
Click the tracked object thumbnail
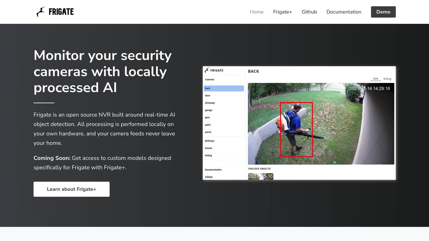261,176
